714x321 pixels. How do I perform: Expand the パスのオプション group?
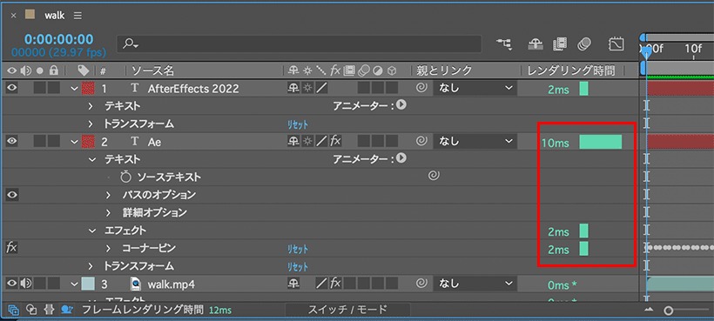coord(108,195)
